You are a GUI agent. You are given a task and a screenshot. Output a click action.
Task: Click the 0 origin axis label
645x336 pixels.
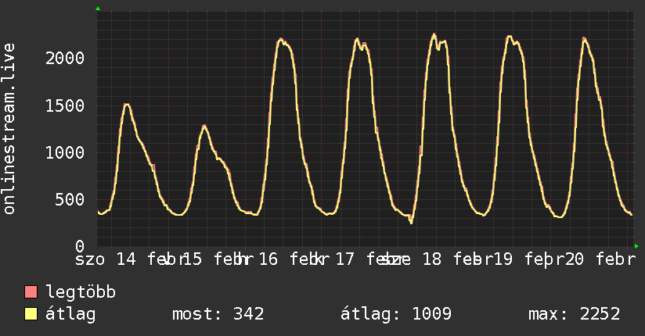(80, 246)
